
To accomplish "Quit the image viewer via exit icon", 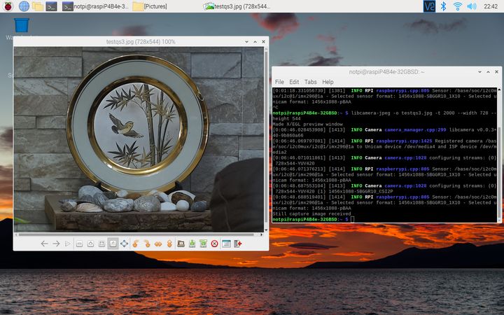I will tap(238, 244).
